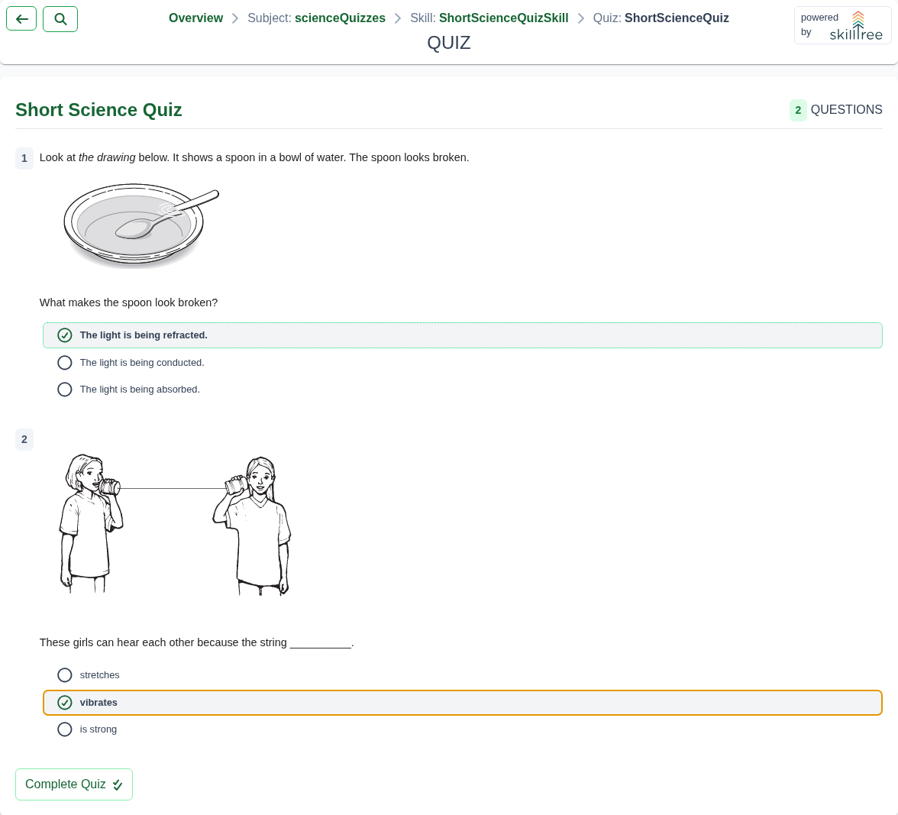Click the SkillTree logo
The image size is (898, 815).
point(855,26)
